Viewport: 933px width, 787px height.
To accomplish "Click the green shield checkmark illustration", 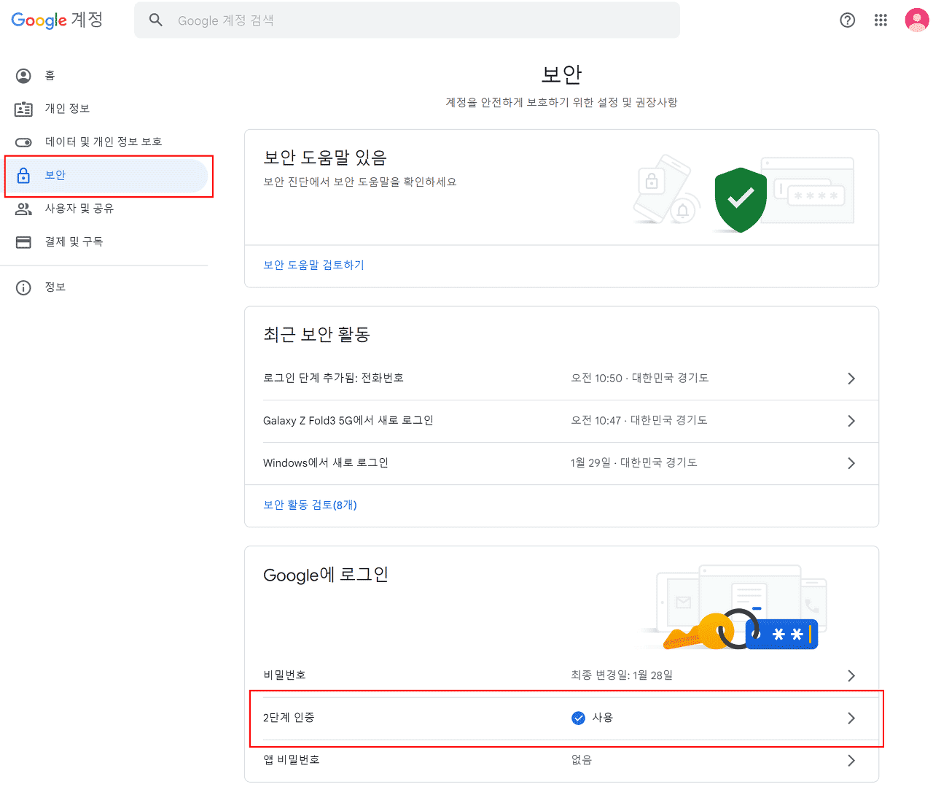I will pyautogui.click(x=741, y=200).
